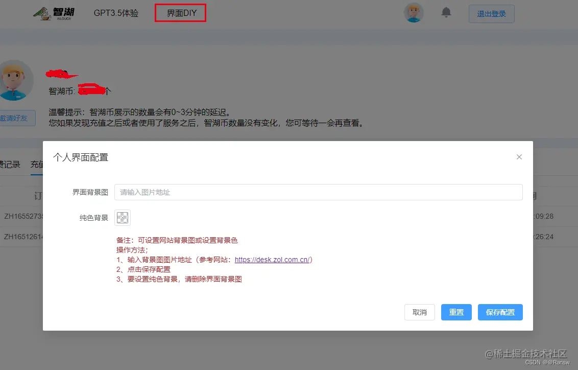Click 退出登录 to log out
578x370 pixels.
pos(491,14)
